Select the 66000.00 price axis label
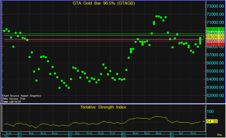The image size is (226, 138). [215, 63]
